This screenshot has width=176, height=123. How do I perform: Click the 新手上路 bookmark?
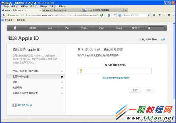click(x=19, y=20)
